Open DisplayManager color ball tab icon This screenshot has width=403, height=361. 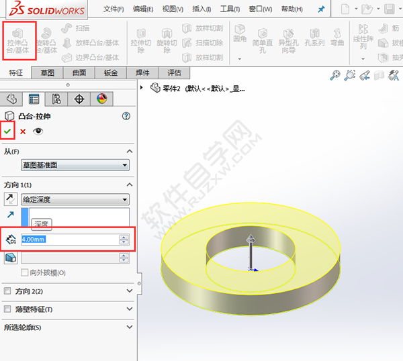click(x=102, y=99)
